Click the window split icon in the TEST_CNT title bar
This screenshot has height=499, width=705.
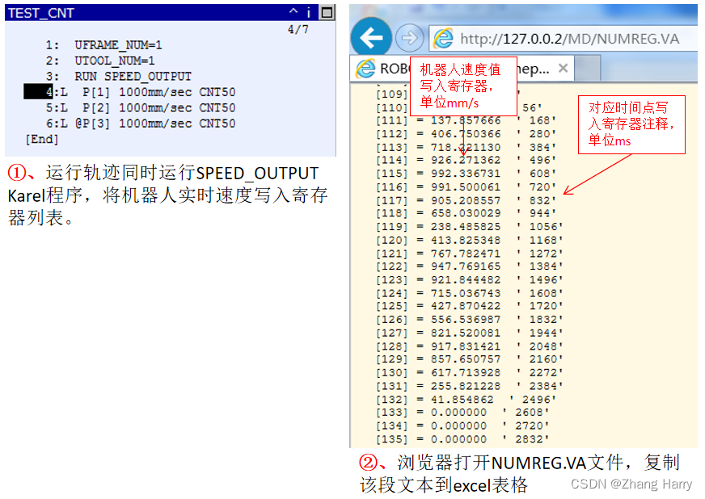coord(327,13)
